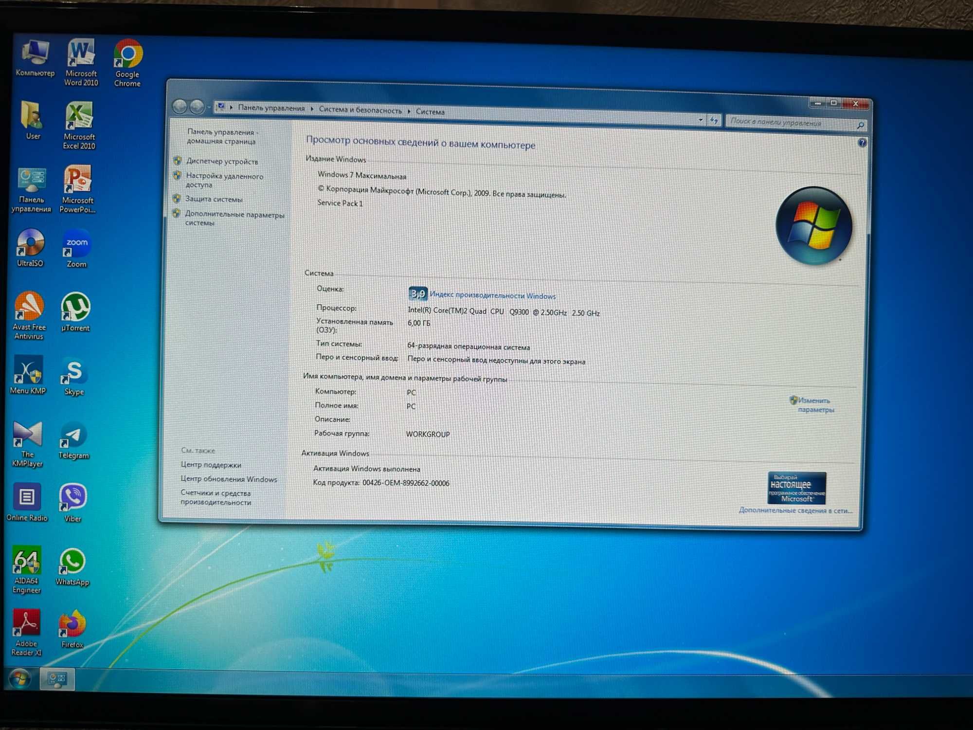The width and height of the screenshot is (973, 730).
Task: Open Центр обновления Windows link
Action: click(229, 479)
